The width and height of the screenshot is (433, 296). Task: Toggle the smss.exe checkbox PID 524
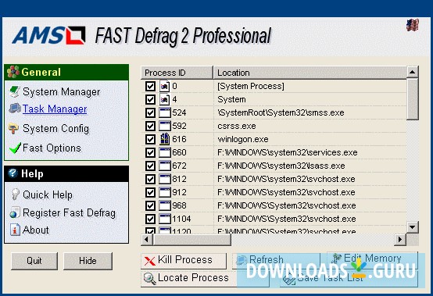[x=150, y=112]
